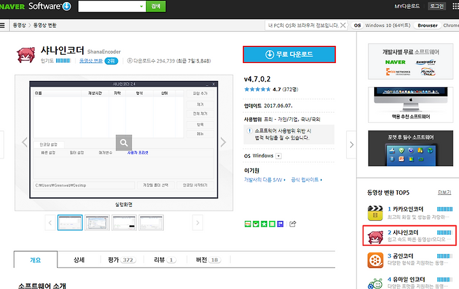The height and width of the screenshot is (289, 459).
Task: Select the second screenshot thumbnail
Action: tap(97, 223)
